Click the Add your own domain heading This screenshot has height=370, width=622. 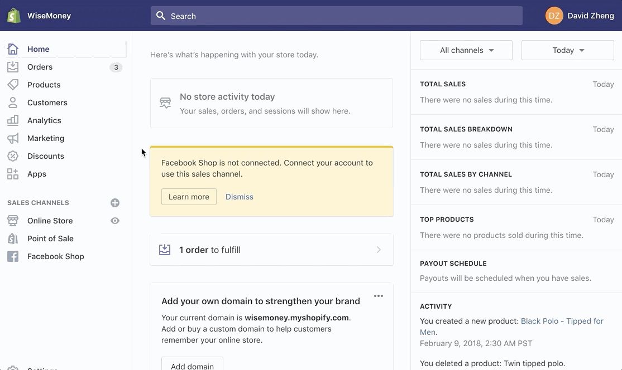pos(261,301)
